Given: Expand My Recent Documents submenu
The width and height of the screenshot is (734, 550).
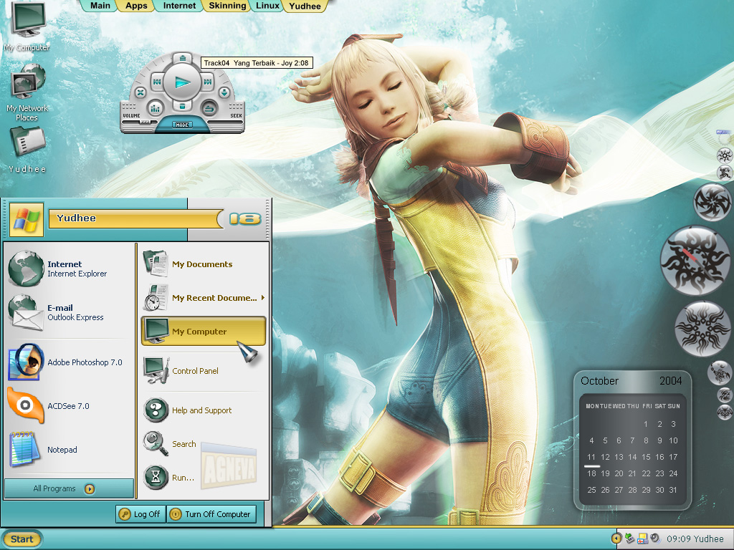Looking at the screenshot, I should point(262,298).
